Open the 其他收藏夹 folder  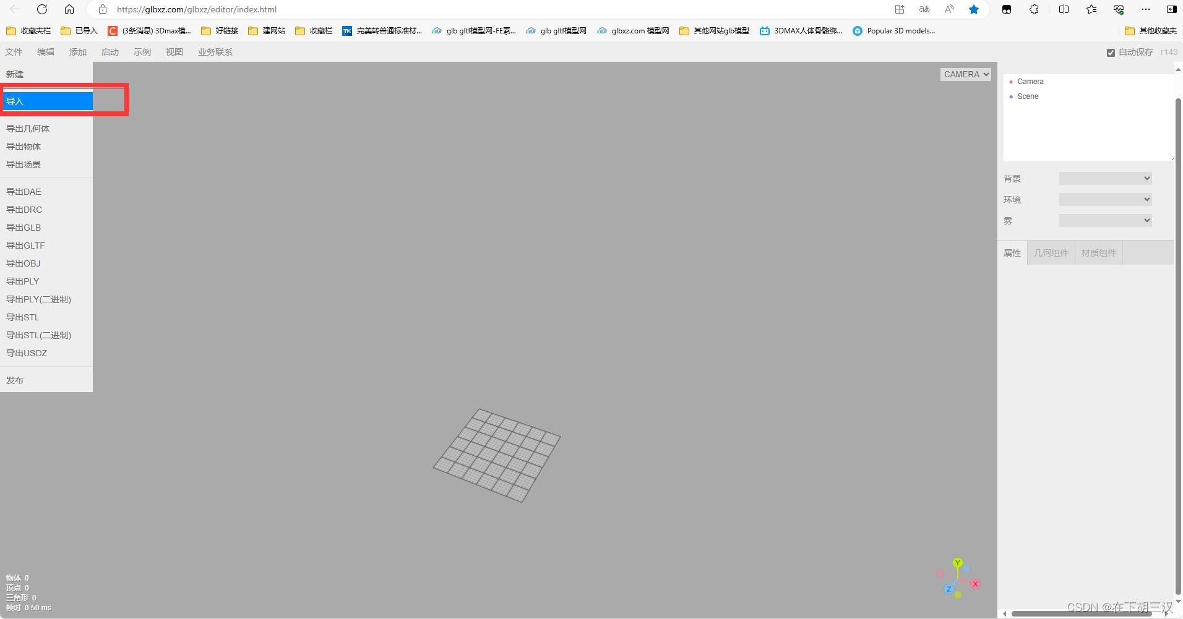click(1151, 30)
